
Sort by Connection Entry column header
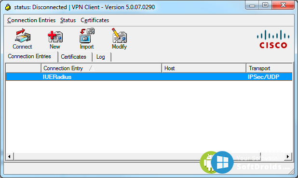(101, 68)
